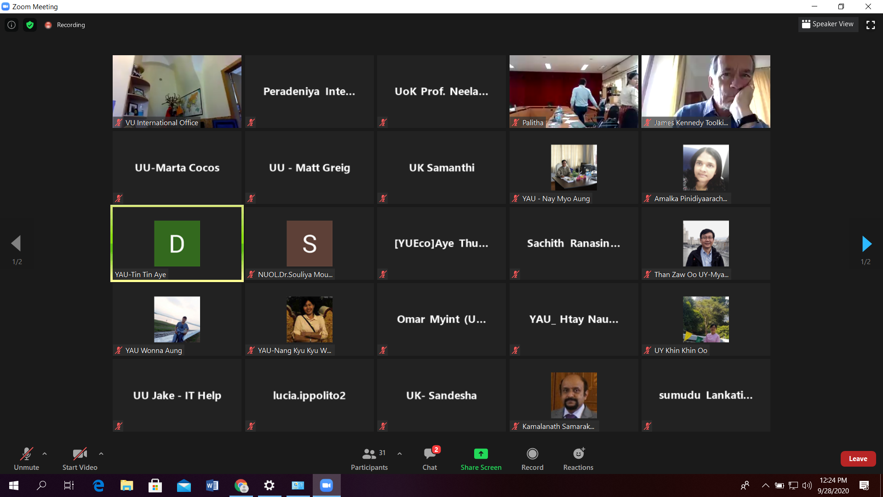Select Kamalanath Samarakoon profile photo
The width and height of the screenshot is (883, 497).
(x=574, y=395)
